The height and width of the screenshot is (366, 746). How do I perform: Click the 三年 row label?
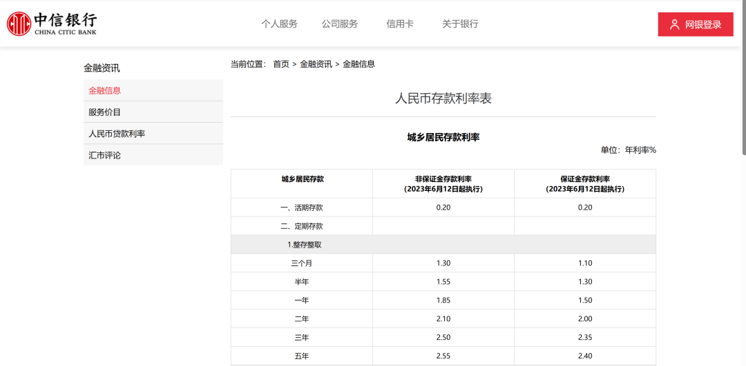(x=302, y=337)
